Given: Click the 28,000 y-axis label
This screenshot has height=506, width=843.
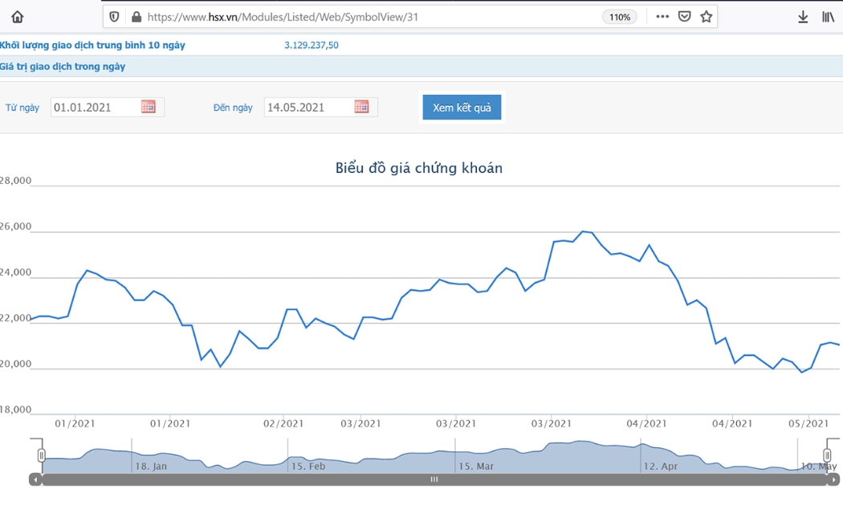Looking at the screenshot, I should 15,181.
